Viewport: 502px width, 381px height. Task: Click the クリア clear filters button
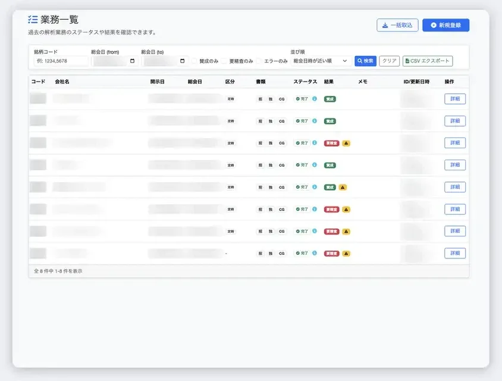390,61
